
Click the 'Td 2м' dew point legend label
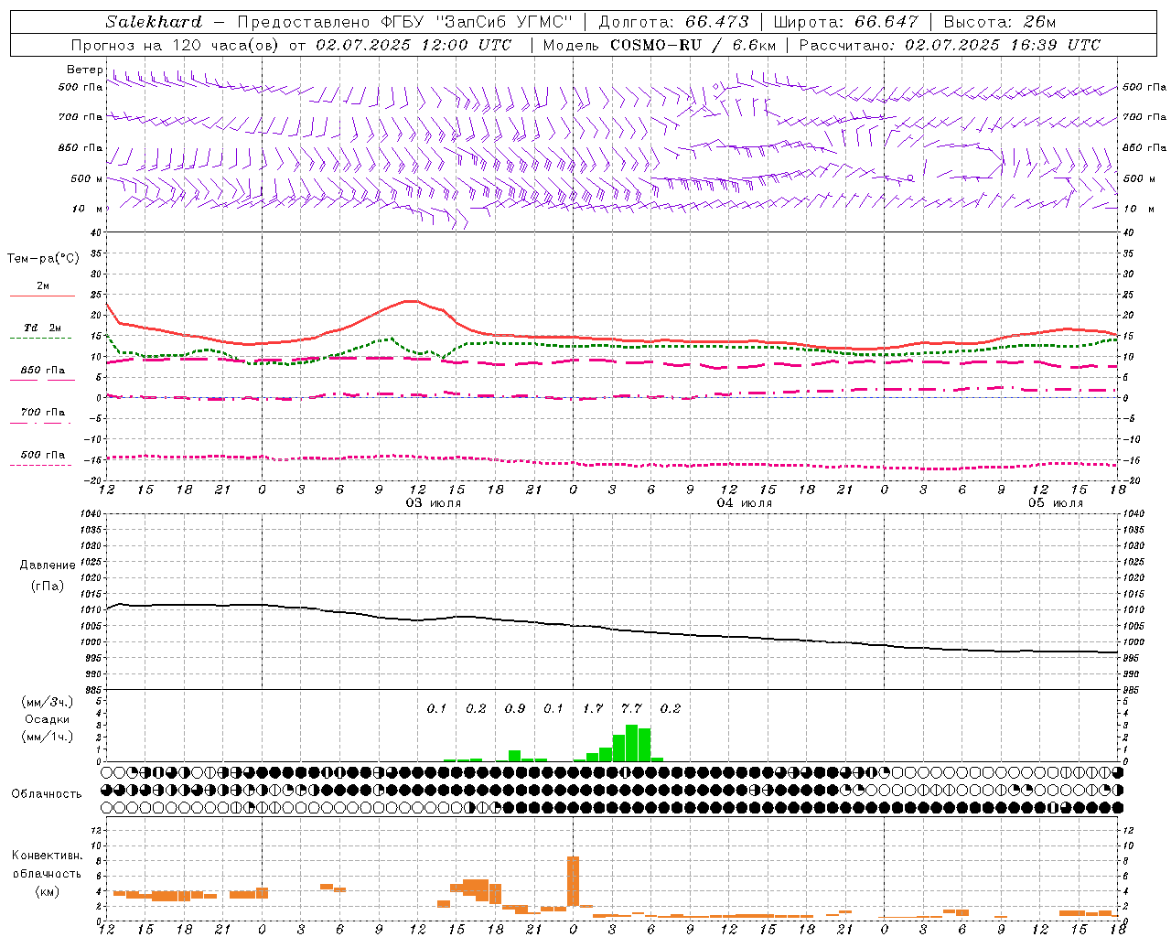(x=43, y=328)
